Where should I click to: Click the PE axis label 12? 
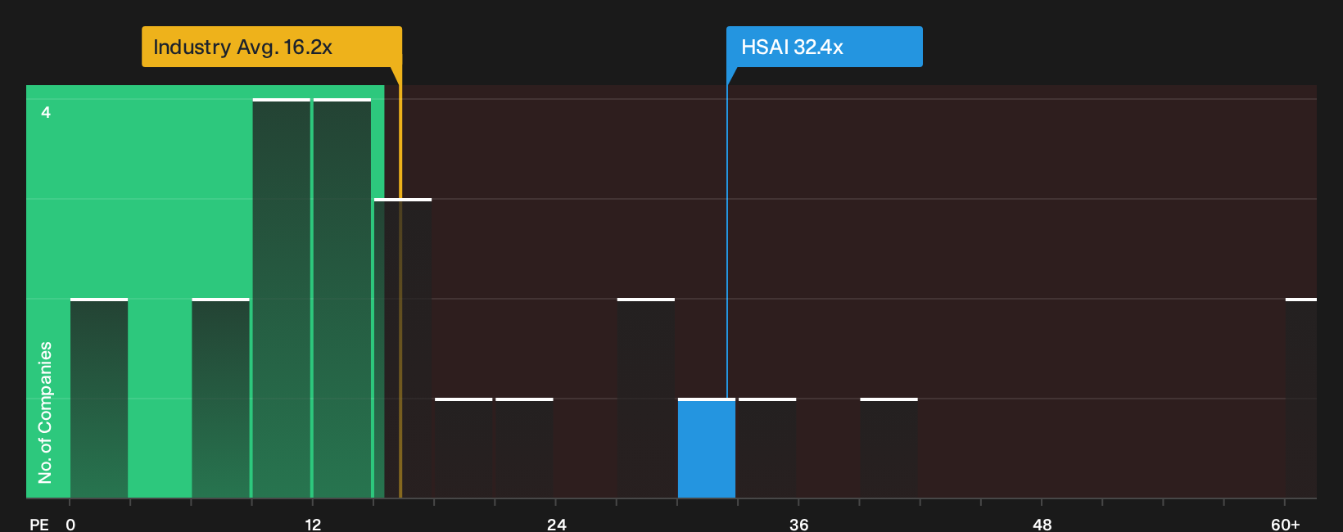point(313,525)
